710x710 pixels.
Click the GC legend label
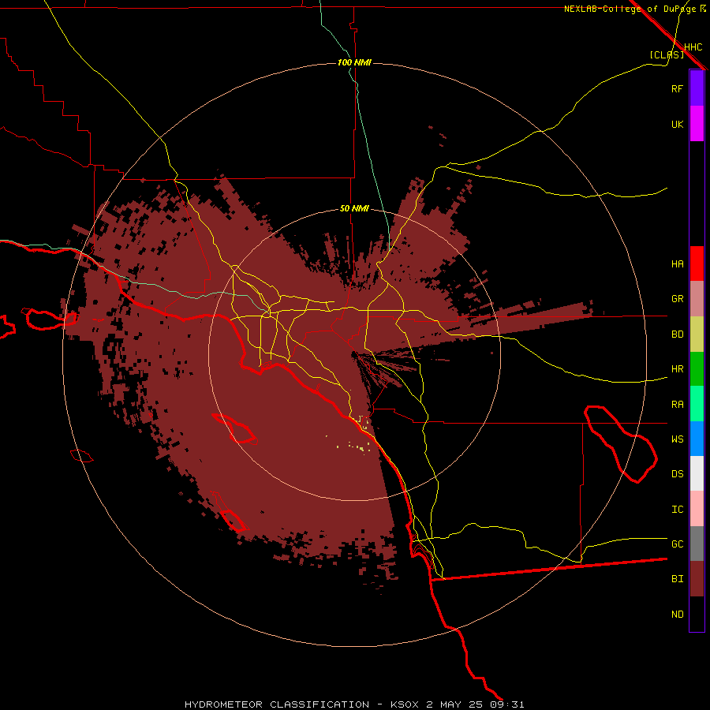coord(677,544)
